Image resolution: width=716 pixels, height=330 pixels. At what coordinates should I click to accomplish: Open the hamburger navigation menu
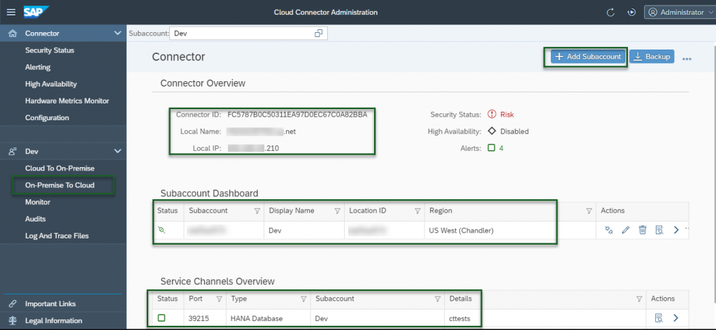click(x=11, y=13)
